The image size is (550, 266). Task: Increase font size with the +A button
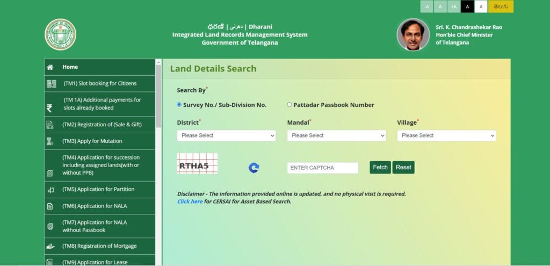click(454, 6)
